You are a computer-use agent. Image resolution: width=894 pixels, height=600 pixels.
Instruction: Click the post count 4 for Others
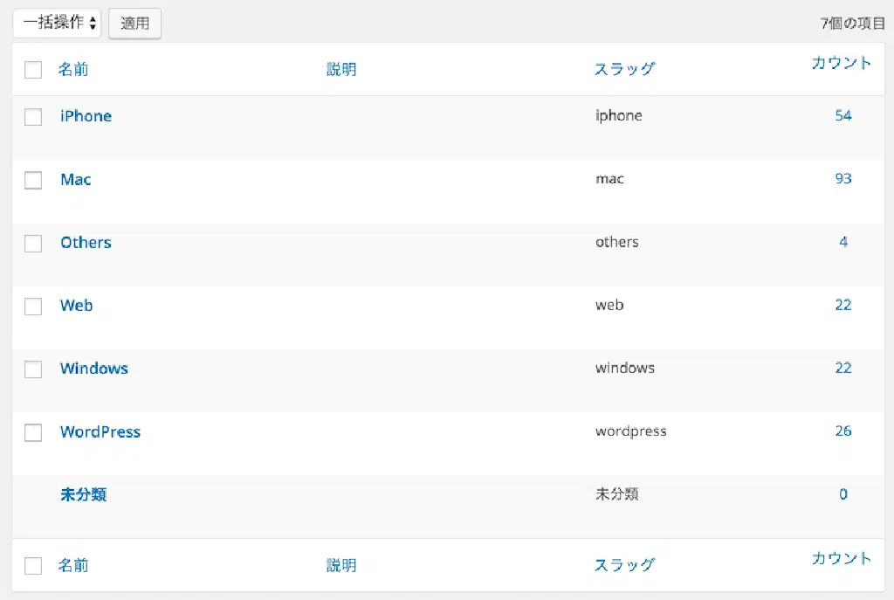click(843, 242)
